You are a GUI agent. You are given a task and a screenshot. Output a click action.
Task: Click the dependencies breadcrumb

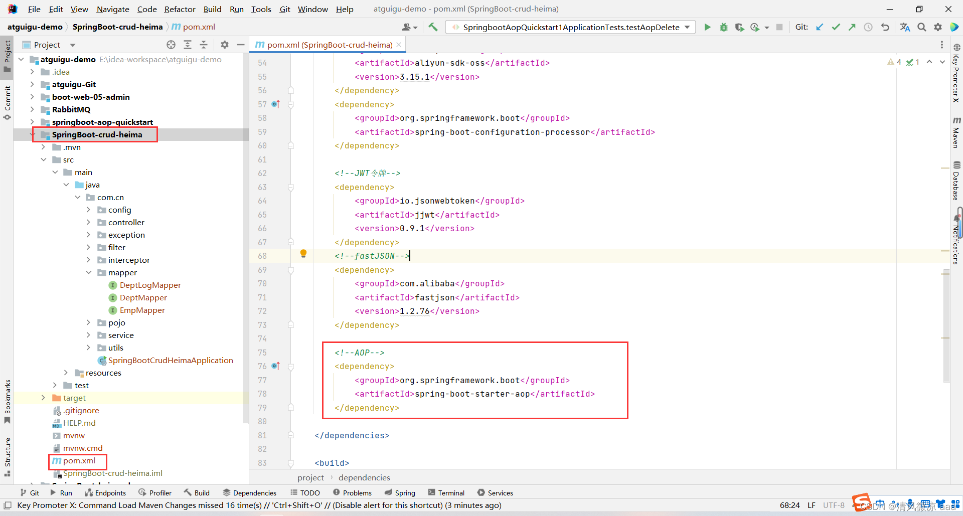point(364,477)
